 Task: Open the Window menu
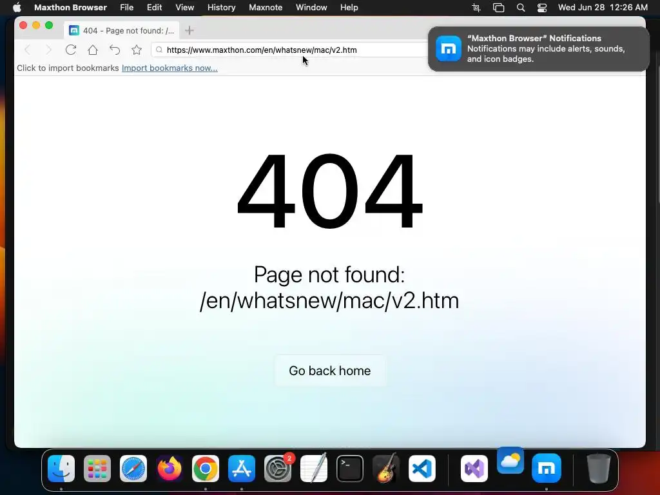tap(311, 8)
